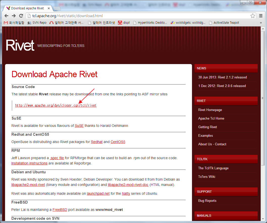Reload the current page
The height and width of the screenshot is (223, 267).
(x=21, y=16)
